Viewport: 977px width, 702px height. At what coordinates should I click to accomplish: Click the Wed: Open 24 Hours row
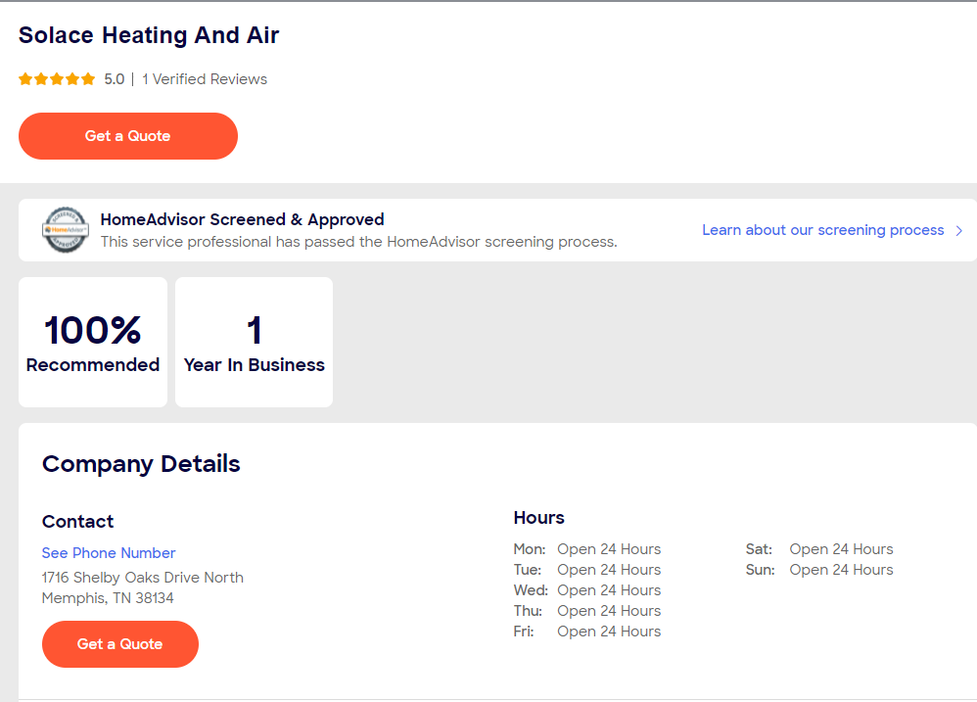coord(587,589)
